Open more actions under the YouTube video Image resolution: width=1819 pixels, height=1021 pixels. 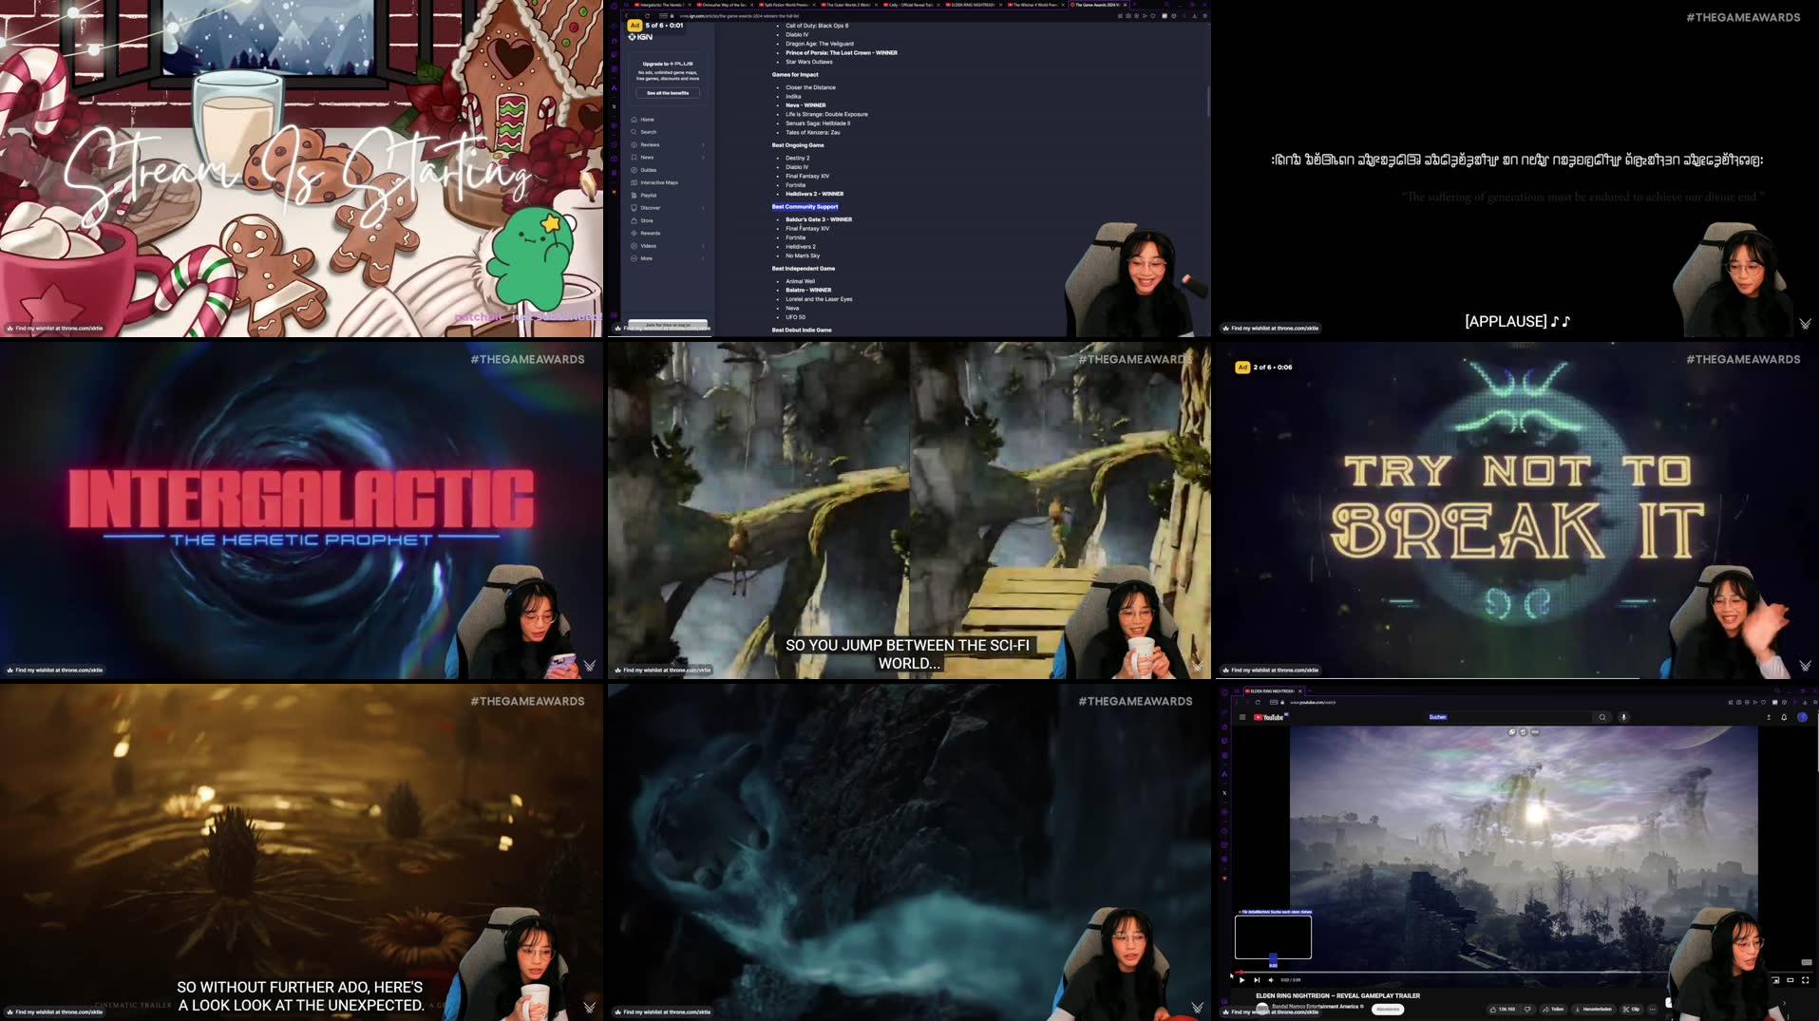coord(1653,1009)
